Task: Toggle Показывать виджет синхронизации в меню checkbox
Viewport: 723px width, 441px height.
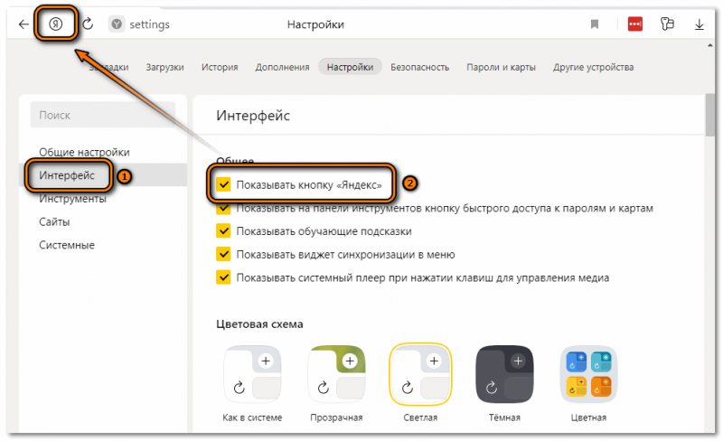Action: (223, 254)
